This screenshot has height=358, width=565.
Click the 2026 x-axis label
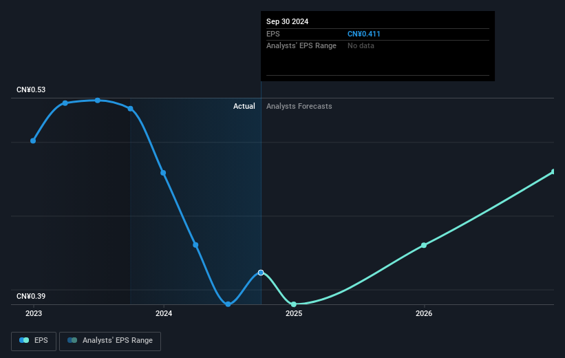click(x=424, y=314)
